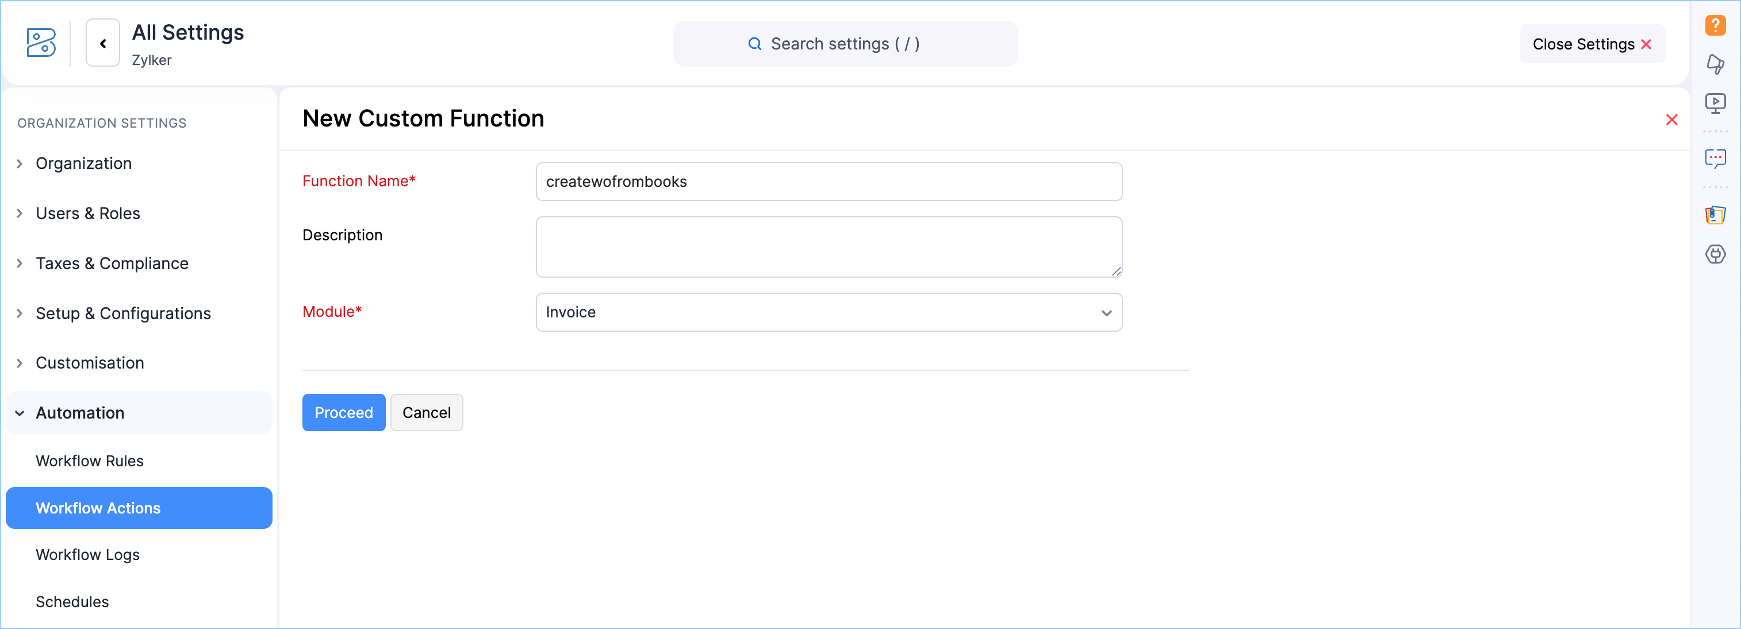Expand the Organization settings section

84,163
